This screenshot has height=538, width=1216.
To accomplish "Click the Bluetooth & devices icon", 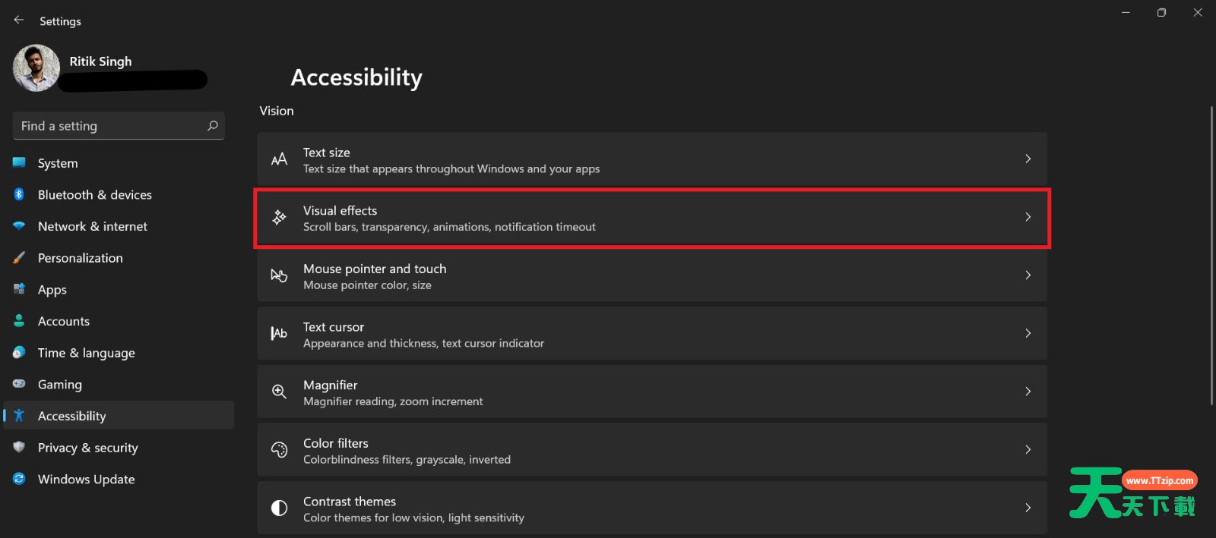I will [19, 195].
